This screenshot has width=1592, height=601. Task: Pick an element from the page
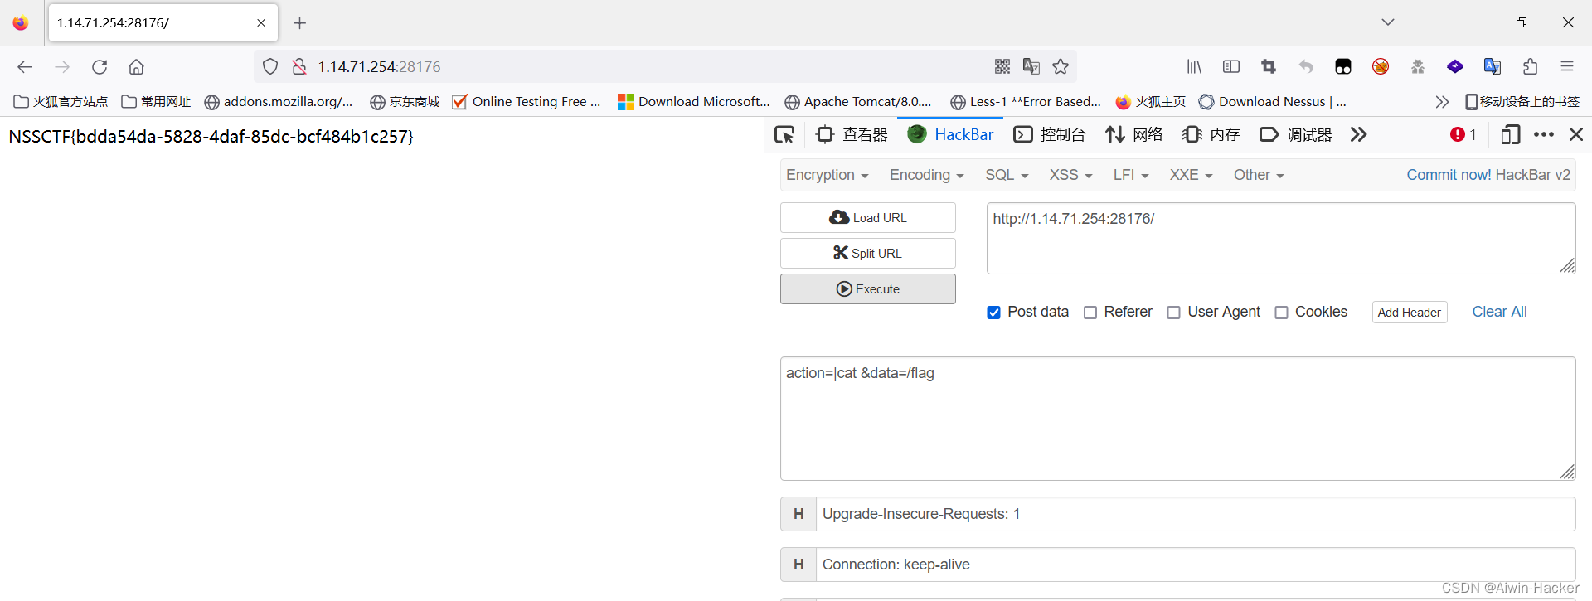point(784,134)
